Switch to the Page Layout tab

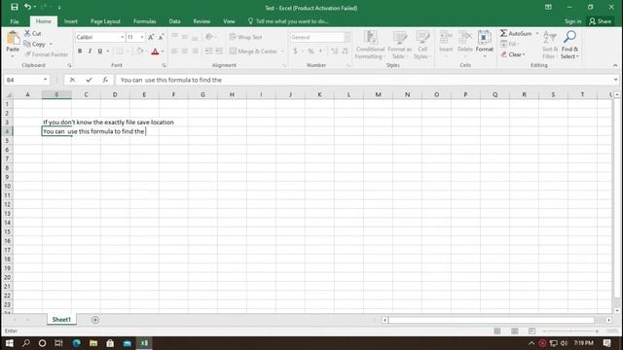(x=105, y=21)
